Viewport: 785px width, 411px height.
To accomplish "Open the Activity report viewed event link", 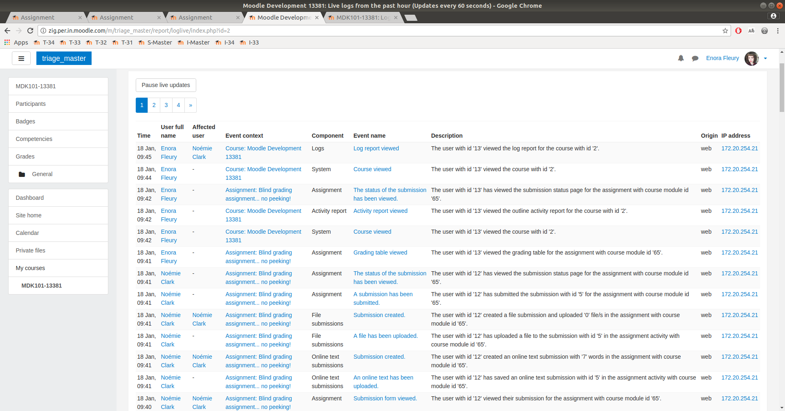I will tap(380, 211).
